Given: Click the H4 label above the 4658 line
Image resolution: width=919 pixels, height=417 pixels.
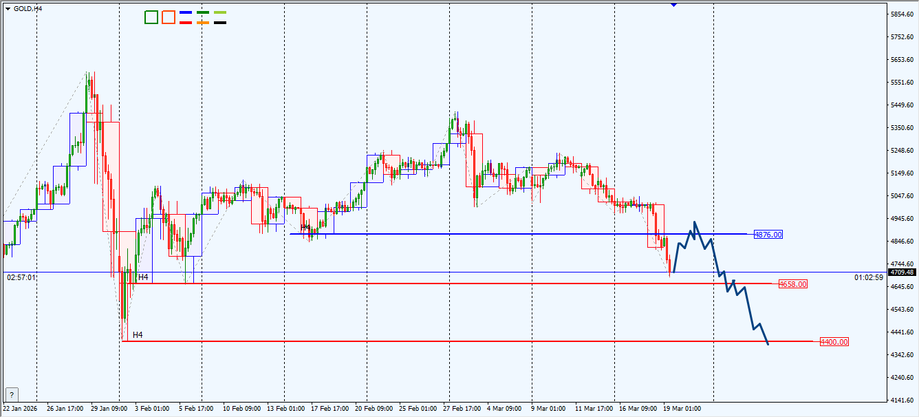Looking at the screenshot, I should [x=143, y=277].
